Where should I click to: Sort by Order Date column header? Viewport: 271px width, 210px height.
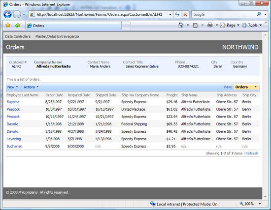[x=54, y=95]
